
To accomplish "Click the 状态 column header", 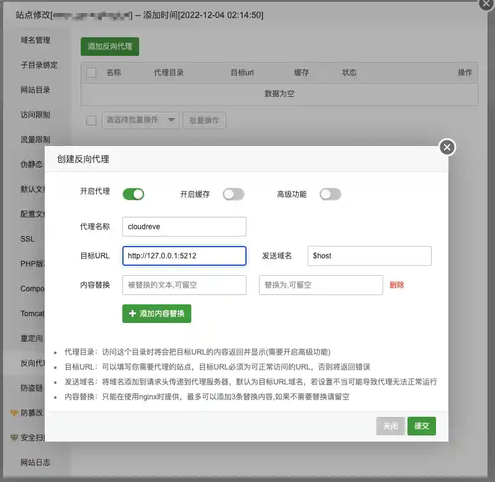I will 349,73.
